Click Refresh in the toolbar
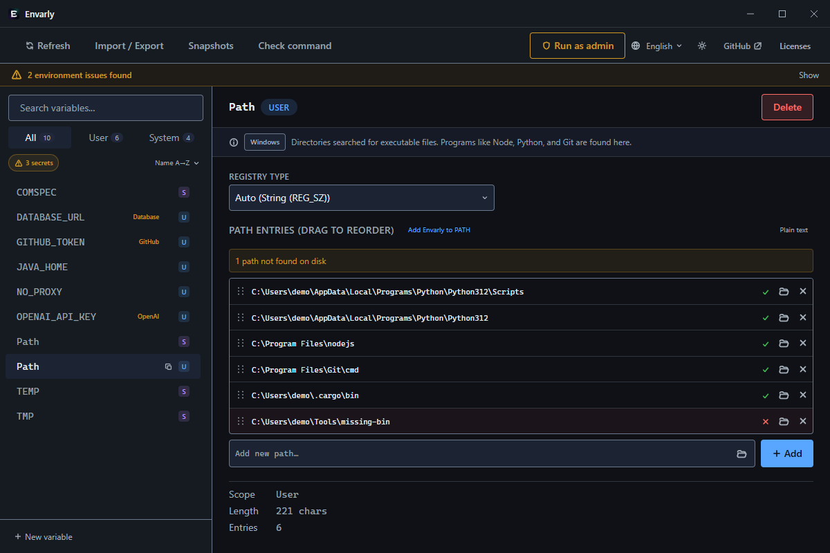830x553 pixels. pyautogui.click(x=48, y=46)
